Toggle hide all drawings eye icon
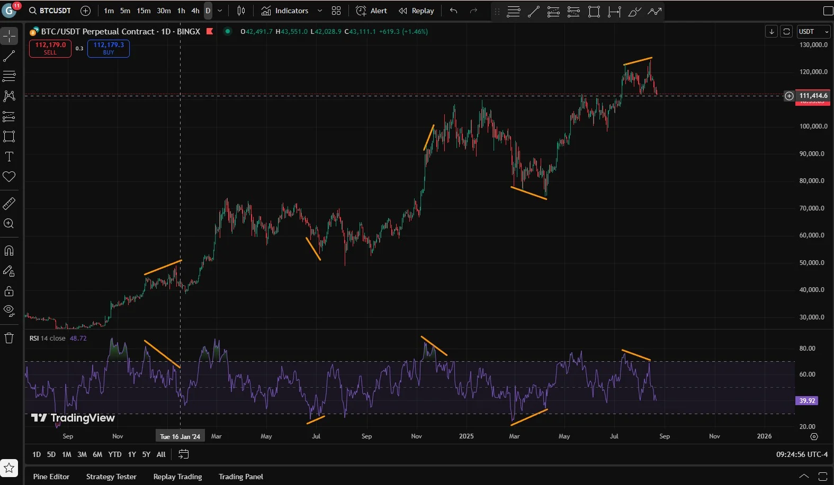834x485 pixels. coord(9,311)
